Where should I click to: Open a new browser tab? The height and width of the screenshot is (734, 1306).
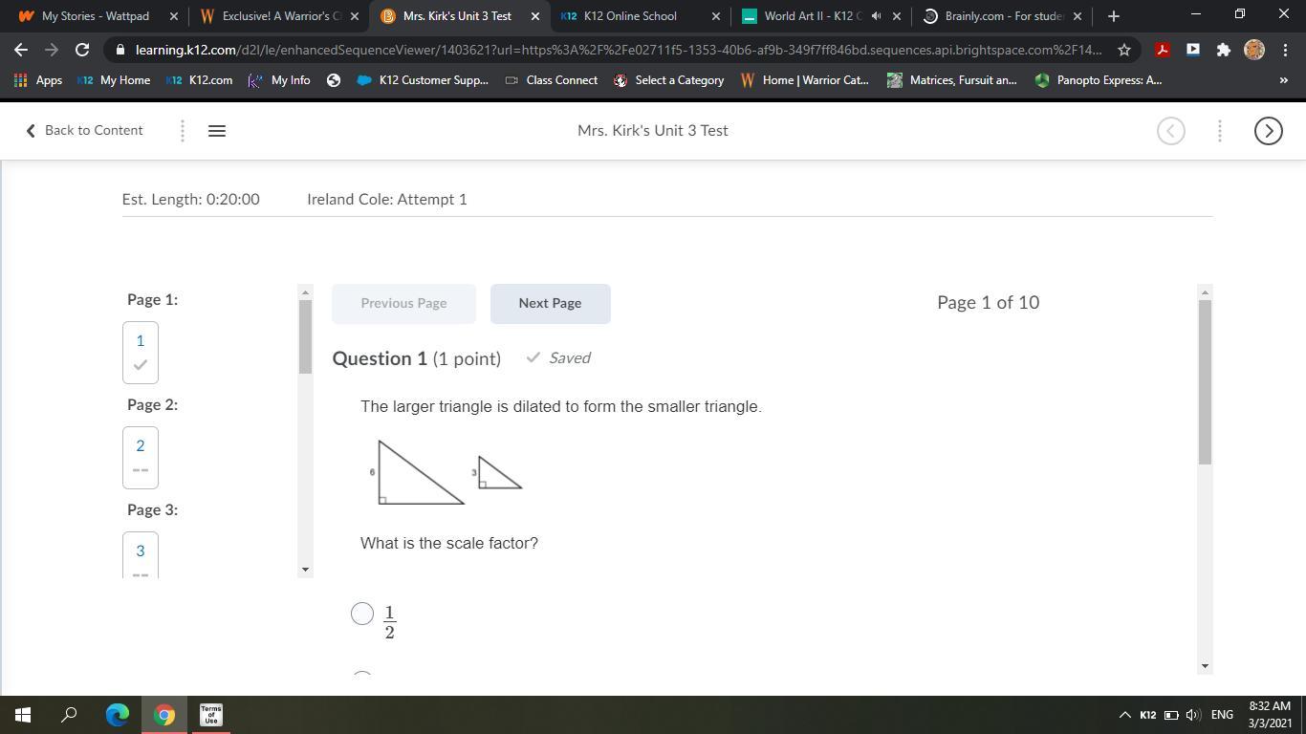point(1113,16)
